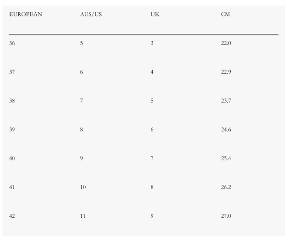The image size is (289, 241).
Task: Click the 25.4 CM value
Action: pos(226,158)
